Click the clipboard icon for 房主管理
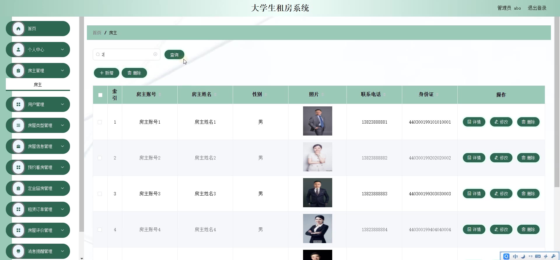The height and width of the screenshot is (260, 560). tap(18, 71)
